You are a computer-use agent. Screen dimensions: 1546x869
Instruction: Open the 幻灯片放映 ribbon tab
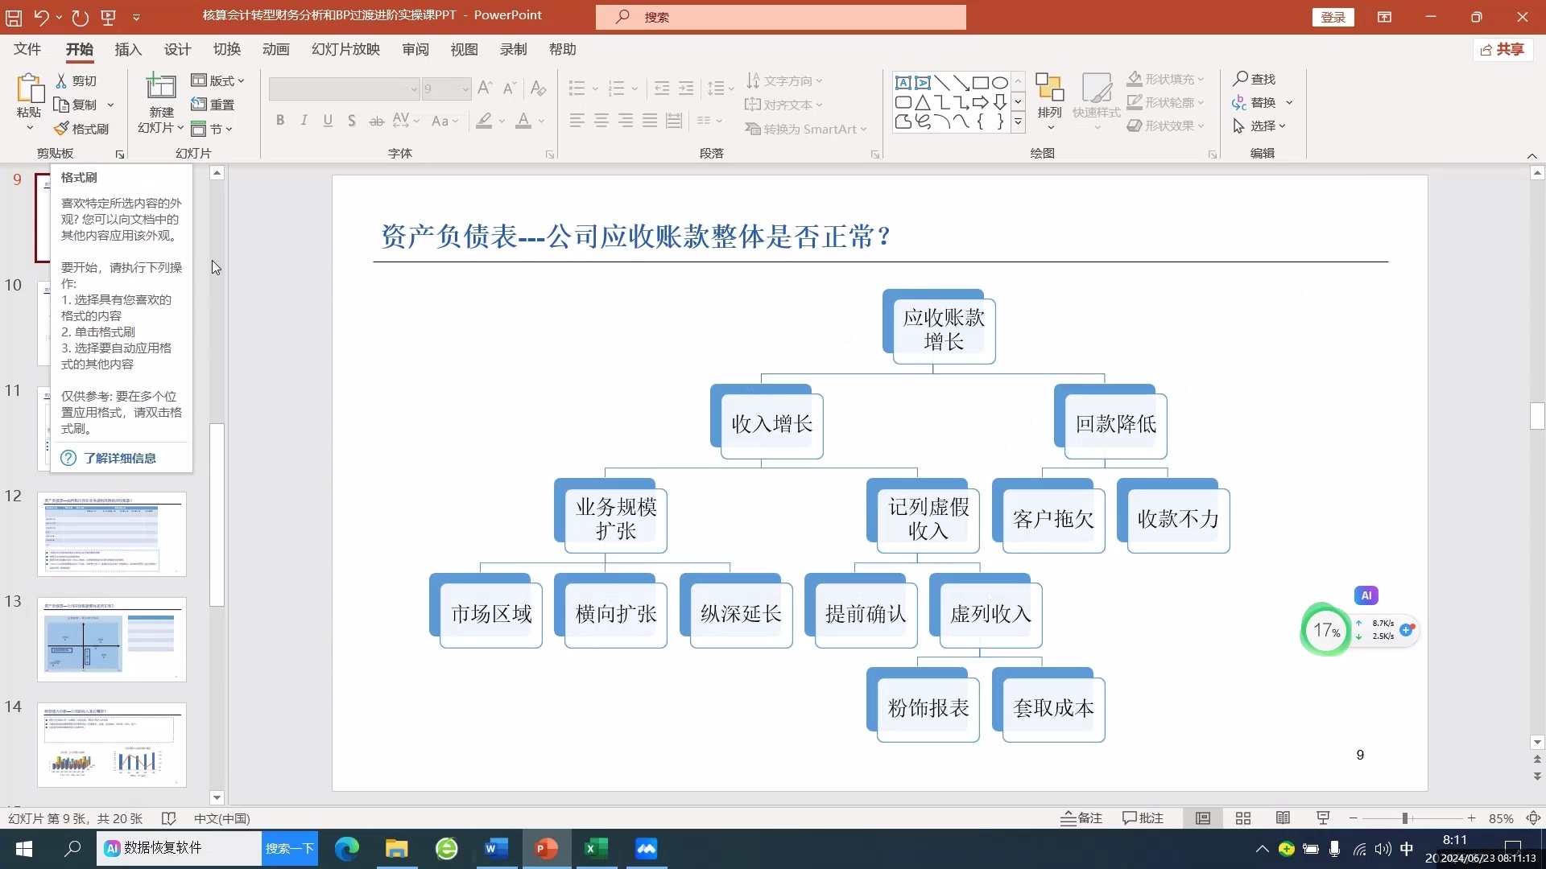tap(345, 49)
